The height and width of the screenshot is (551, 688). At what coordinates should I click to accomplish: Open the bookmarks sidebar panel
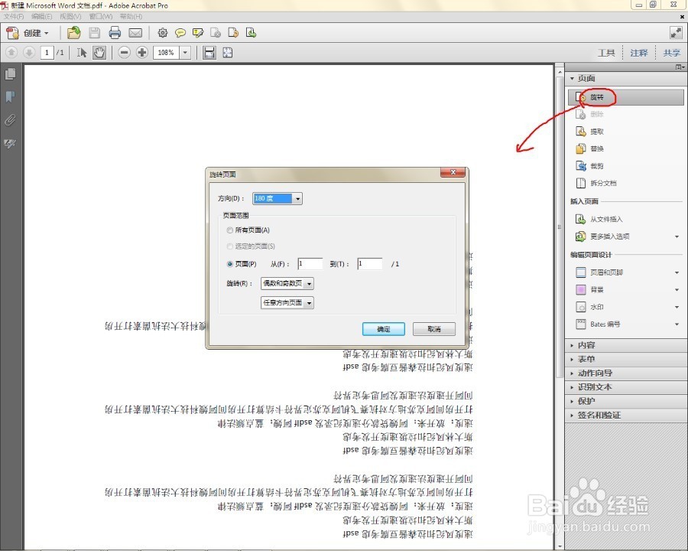(10, 96)
